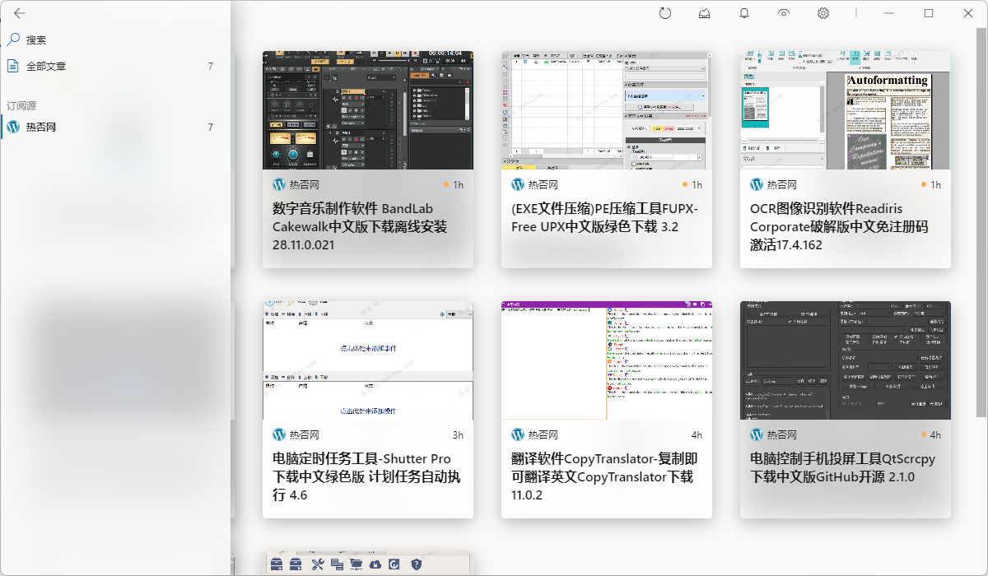Image resolution: width=988 pixels, height=576 pixels.
Task: Open the FUPX PE compression article thumbnail
Action: [x=607, y=110]
